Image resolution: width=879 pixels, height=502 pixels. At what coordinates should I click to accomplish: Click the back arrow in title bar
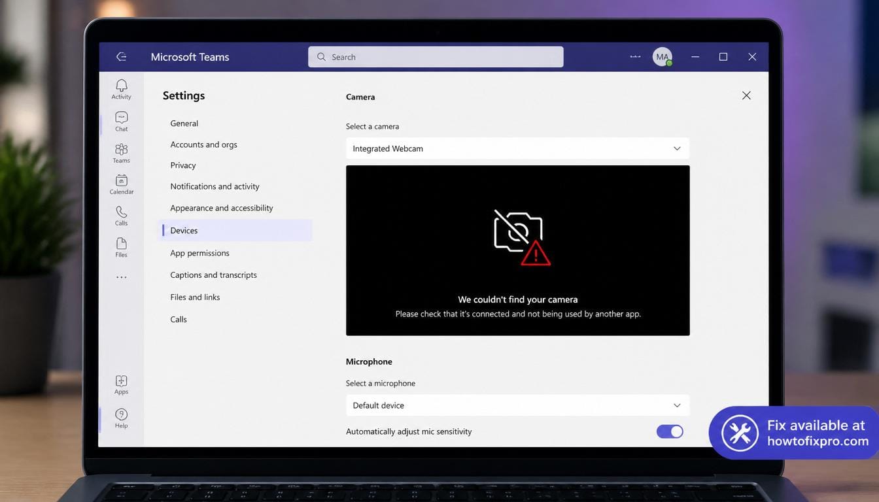click(121, 57)
